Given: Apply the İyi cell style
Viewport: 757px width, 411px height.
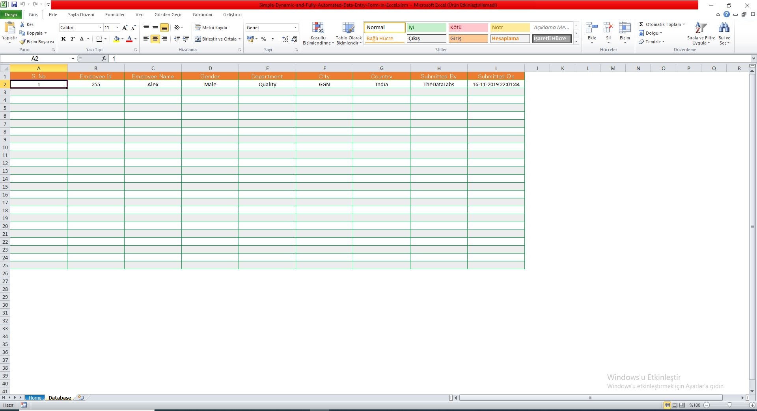Looking at the screenshot, I should (x=426, y=28).
